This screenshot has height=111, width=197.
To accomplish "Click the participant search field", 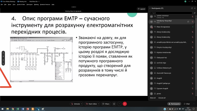I will 171,13.
